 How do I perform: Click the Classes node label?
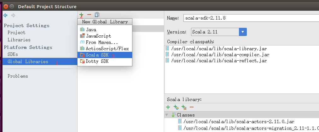pyautogui.click(x=186, y=115)
